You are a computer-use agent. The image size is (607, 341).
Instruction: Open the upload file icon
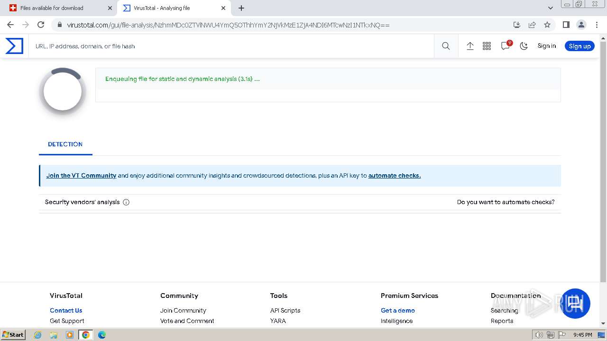pyautogui.click(x=470, y=46)
